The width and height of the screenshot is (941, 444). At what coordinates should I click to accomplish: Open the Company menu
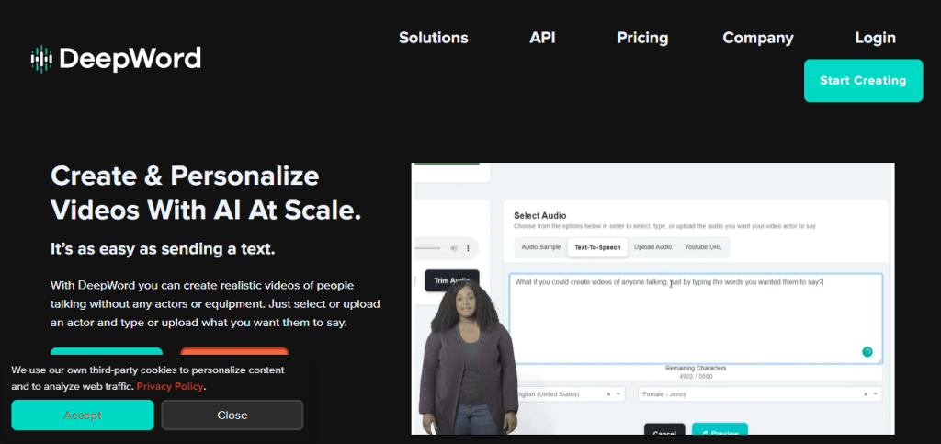[x=758, y=38]
